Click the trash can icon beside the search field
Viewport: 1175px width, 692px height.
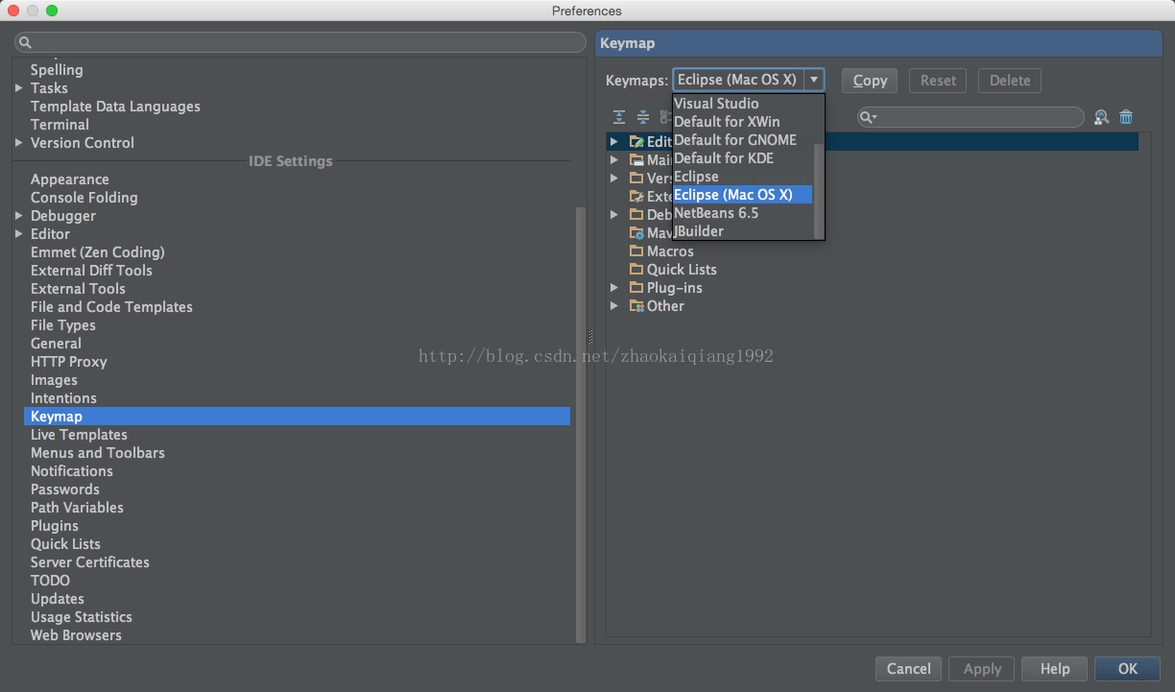[x=1126, y=117]
